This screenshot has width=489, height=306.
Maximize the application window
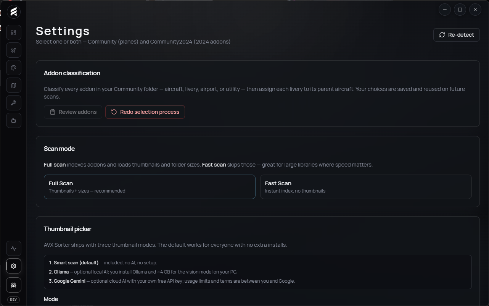[460, 10]
